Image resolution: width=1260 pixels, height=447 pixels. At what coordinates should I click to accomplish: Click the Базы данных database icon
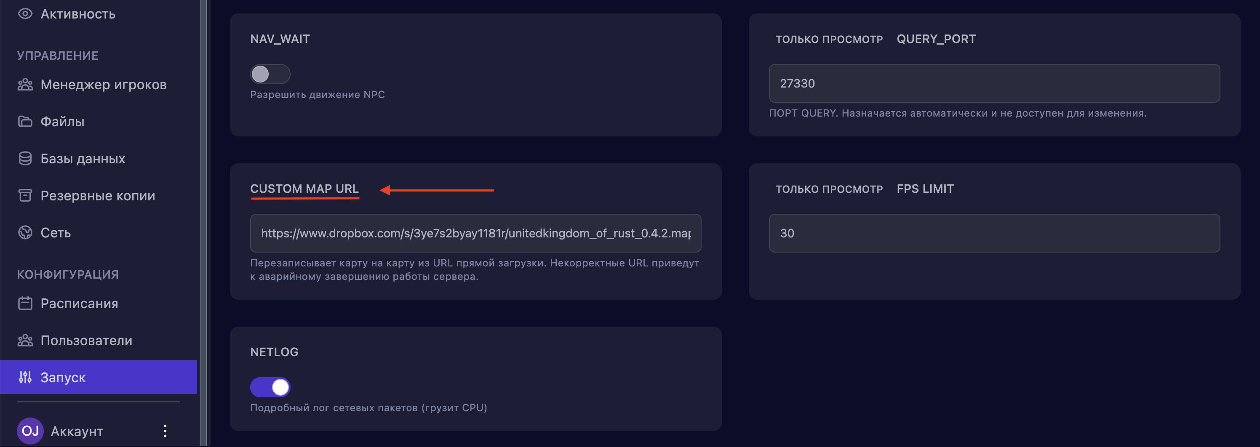click(25, 158)
